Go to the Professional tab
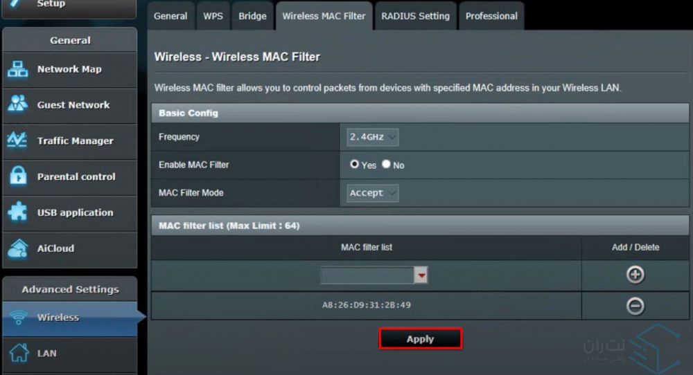This screenshot has height=375, width=693. tap(491, 16)
